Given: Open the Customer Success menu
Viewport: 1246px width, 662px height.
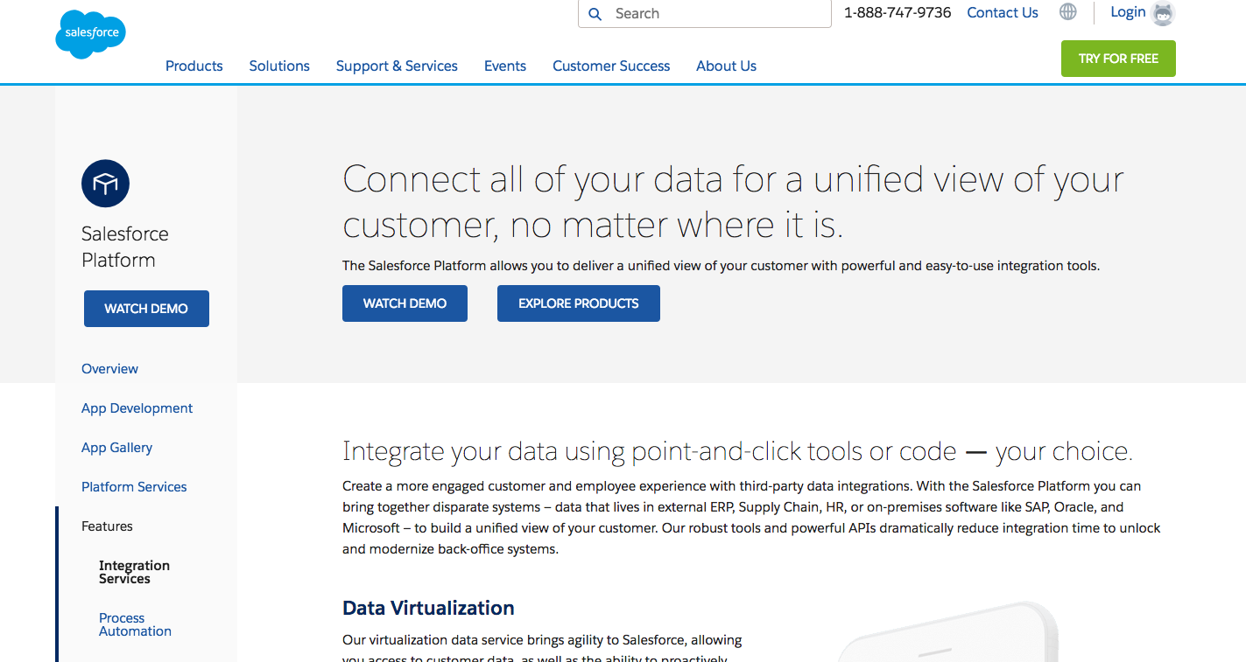Looking at the screenshot, I should tap(611, 66).
